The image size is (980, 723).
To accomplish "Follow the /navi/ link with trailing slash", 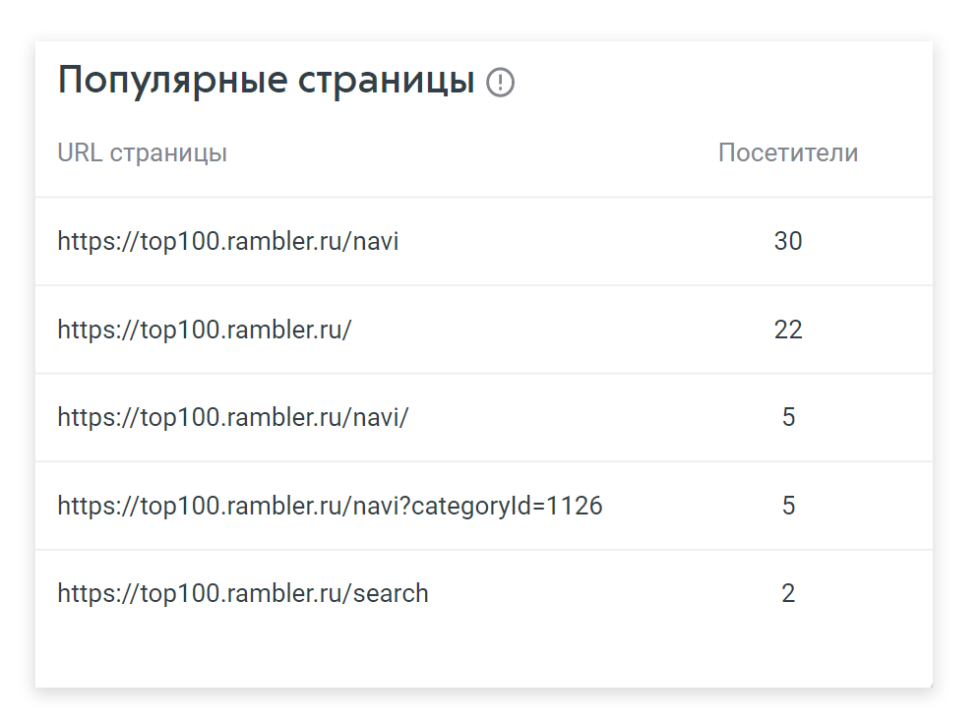I will (x=232, y=418).
